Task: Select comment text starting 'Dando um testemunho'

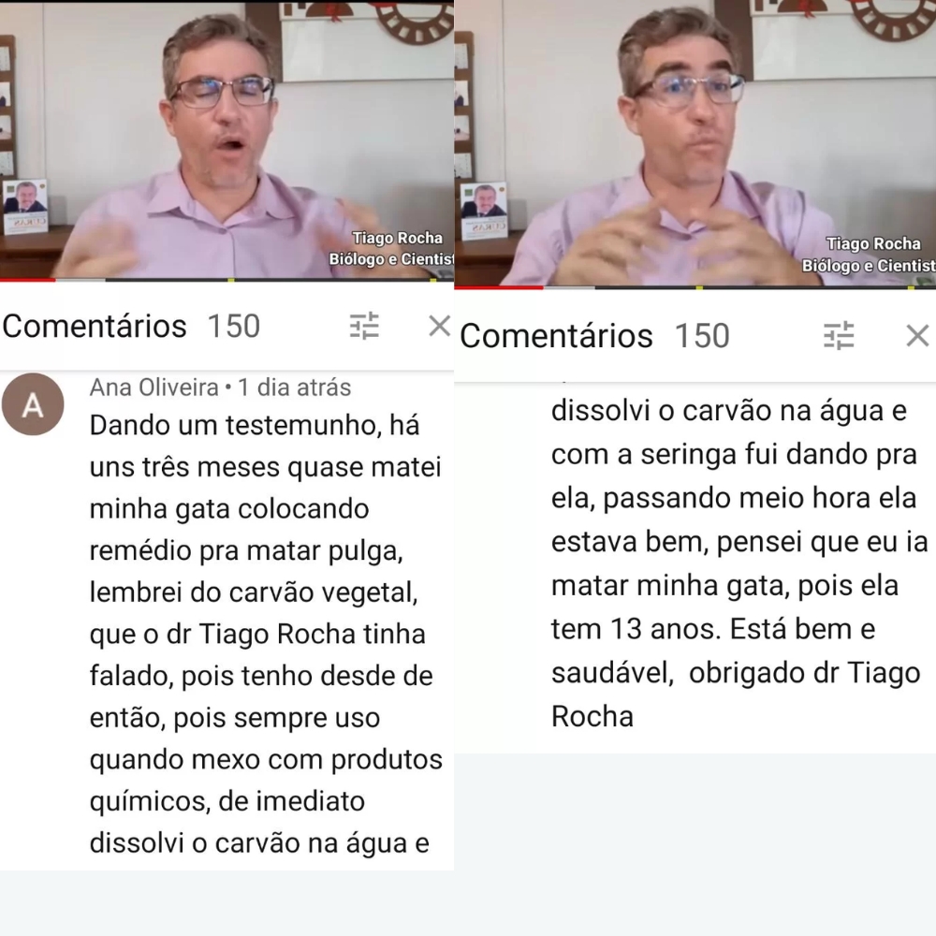Action: [266, 634]
